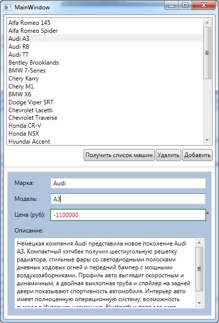The height and width of the screenshot is (323, 219).
Task: Click the Получить список машин button
Action: coord(119,155)
